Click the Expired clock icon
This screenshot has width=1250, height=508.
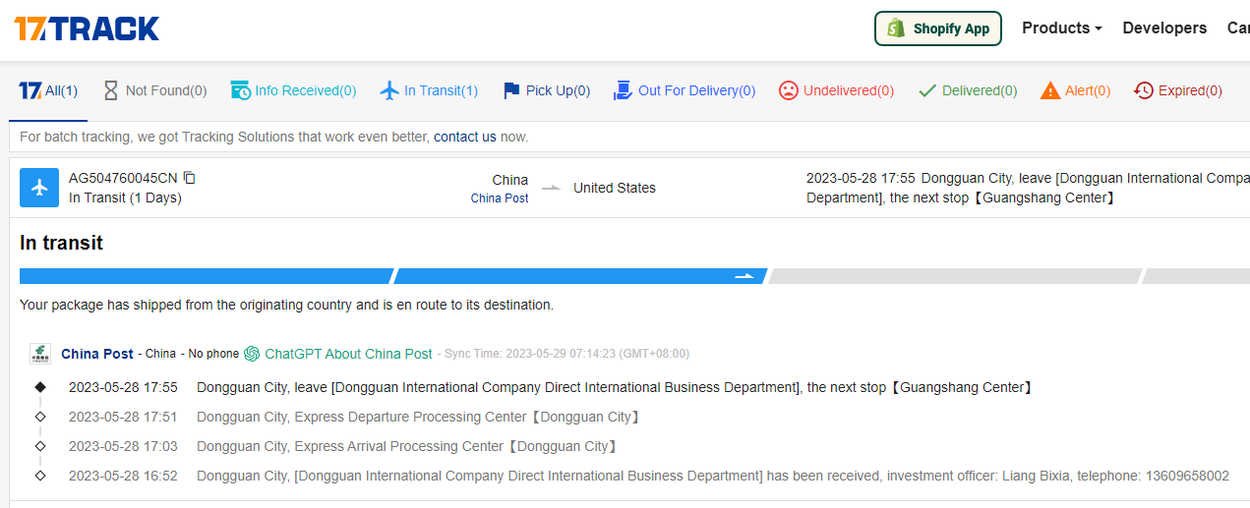click(1144, 90)
